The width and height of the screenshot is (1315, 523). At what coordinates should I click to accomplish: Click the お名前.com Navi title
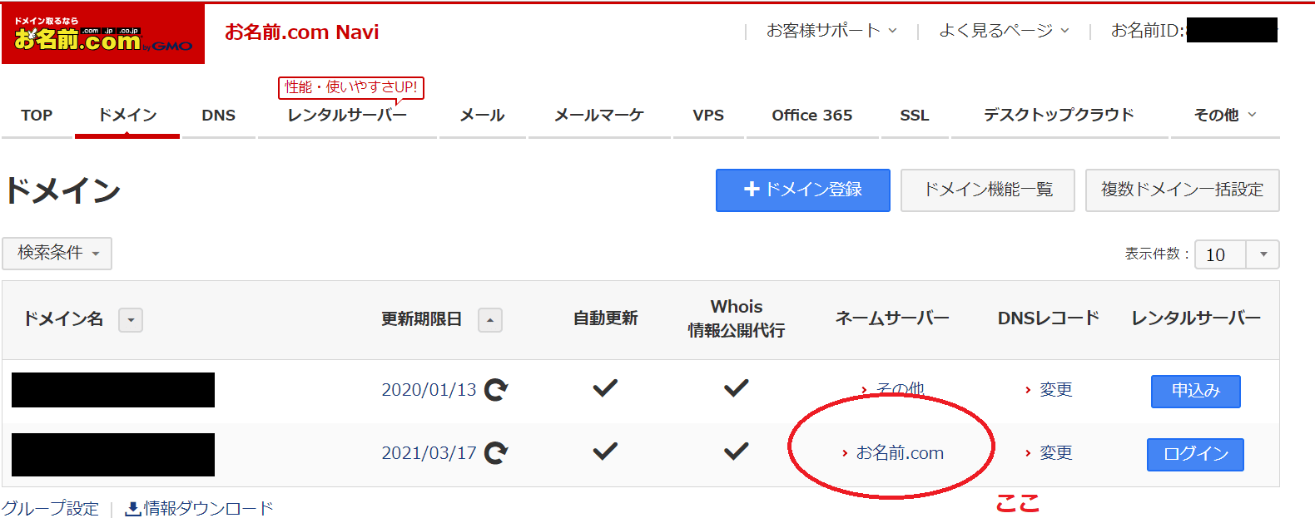[x=302, y=32]
